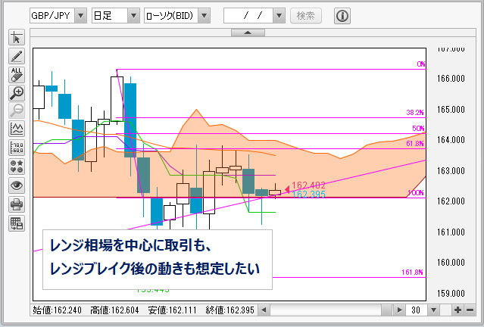This screenshot has width=484, height=327.
Task: Open the GBP/JPY currency pair dropdown
Action: (x=80, y=15)
